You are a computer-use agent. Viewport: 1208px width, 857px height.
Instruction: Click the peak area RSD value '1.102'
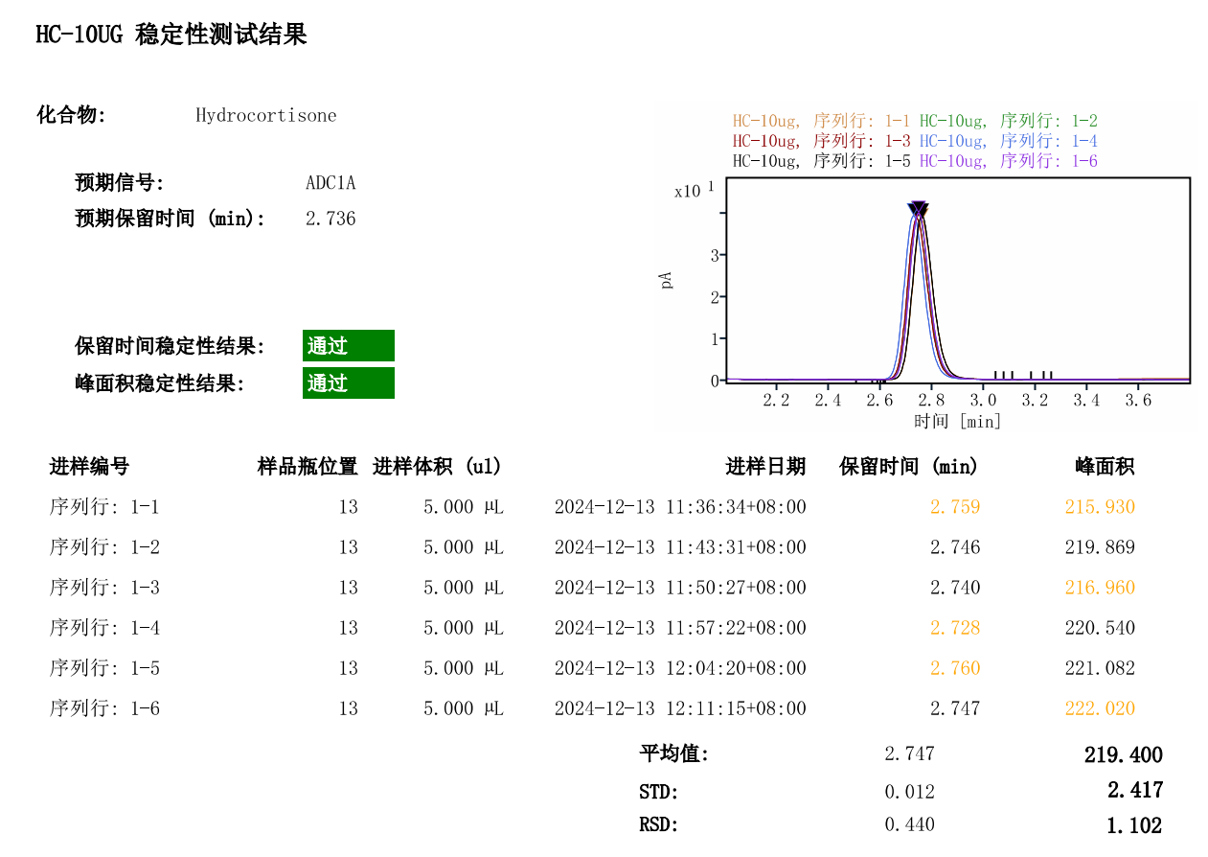pyautogui.click(x=1135, y=825)
